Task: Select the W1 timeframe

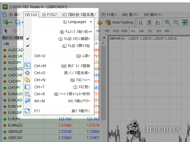Action: click(159, 31)
